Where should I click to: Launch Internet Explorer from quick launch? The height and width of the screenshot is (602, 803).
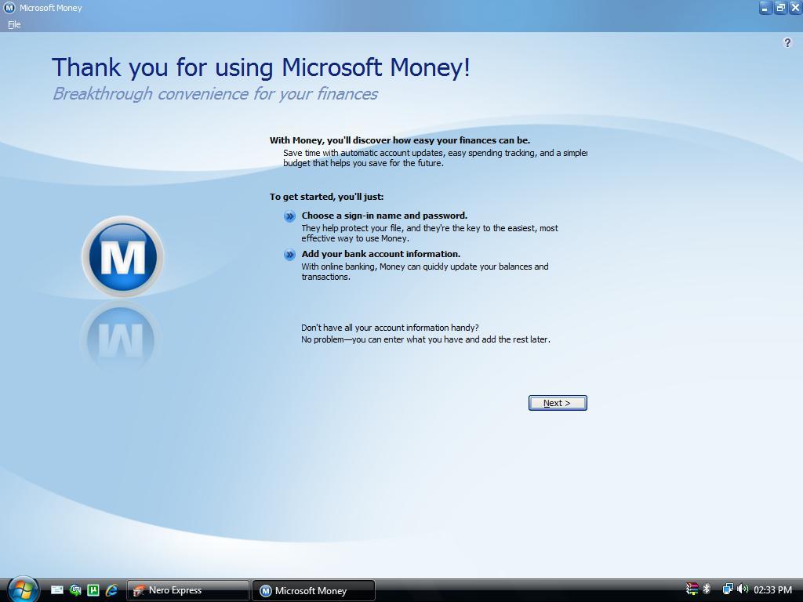111,590
